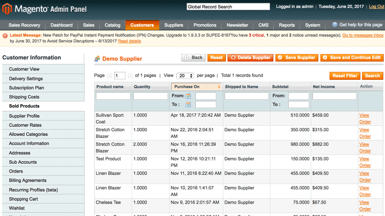The height and width of the screenshot is (216, 385).
Task: Open the Reports menu
Action: 287,25
